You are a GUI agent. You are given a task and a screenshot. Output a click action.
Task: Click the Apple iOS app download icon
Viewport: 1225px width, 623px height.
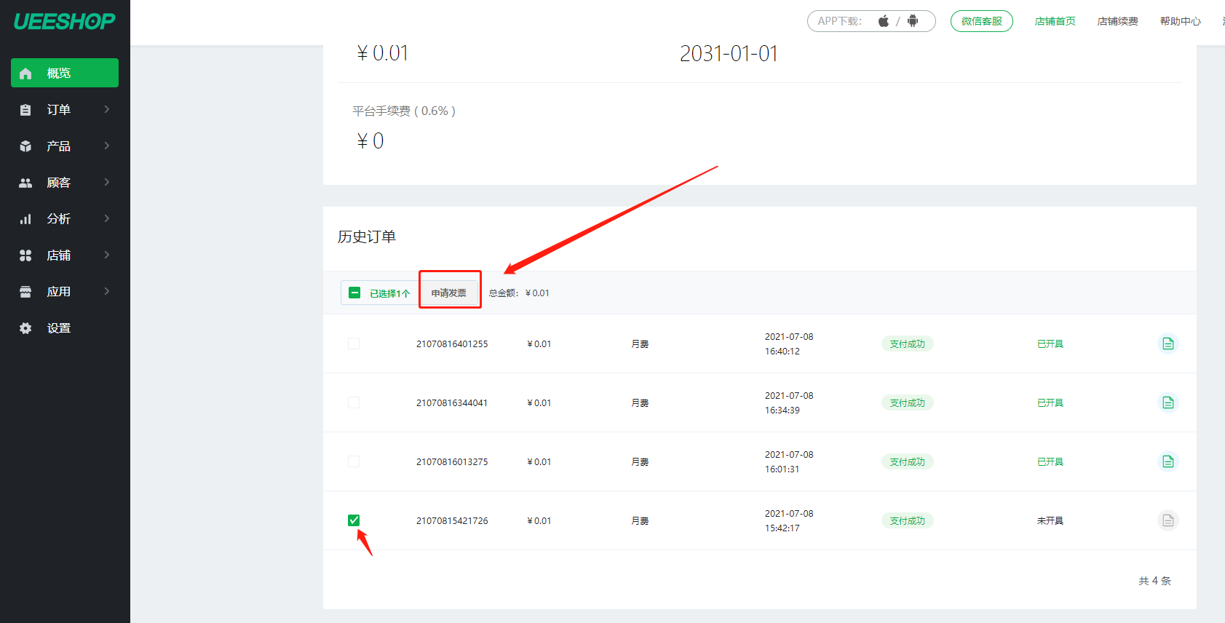click(883, 21)
